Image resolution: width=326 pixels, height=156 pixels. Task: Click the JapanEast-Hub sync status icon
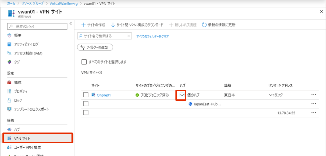tap(190, 104)
